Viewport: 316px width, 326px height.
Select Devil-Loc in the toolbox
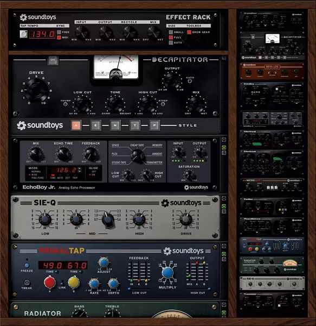pos(272,71)
